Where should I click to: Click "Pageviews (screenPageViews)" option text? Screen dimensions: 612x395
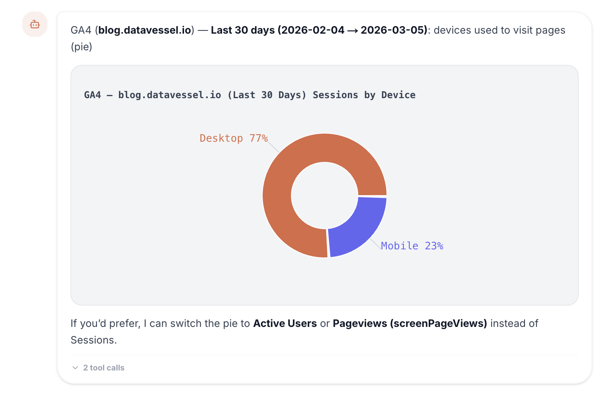[411, 323]
